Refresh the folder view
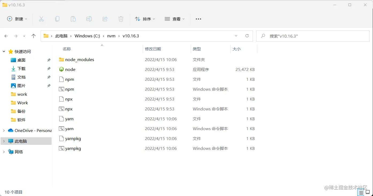 (x=247, y=36)
